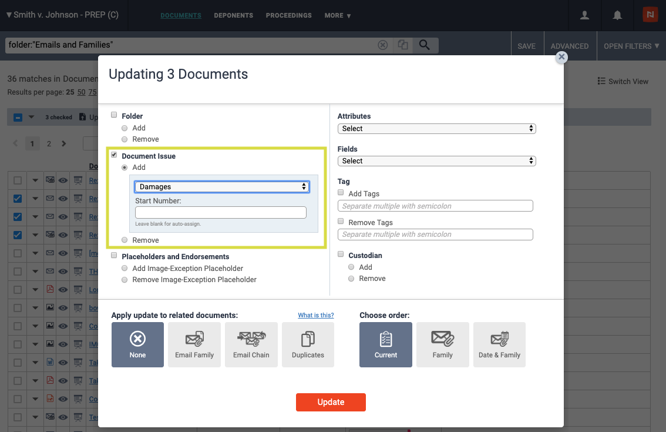The width and height of the screenshot is (666, 432).
Task: Open the What is this? link
Action: click(x=315, y=315)
